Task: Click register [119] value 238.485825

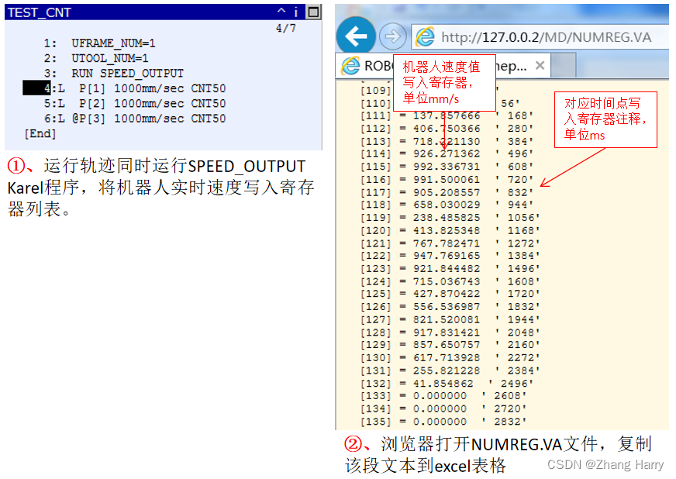Action: click(447, 217)
